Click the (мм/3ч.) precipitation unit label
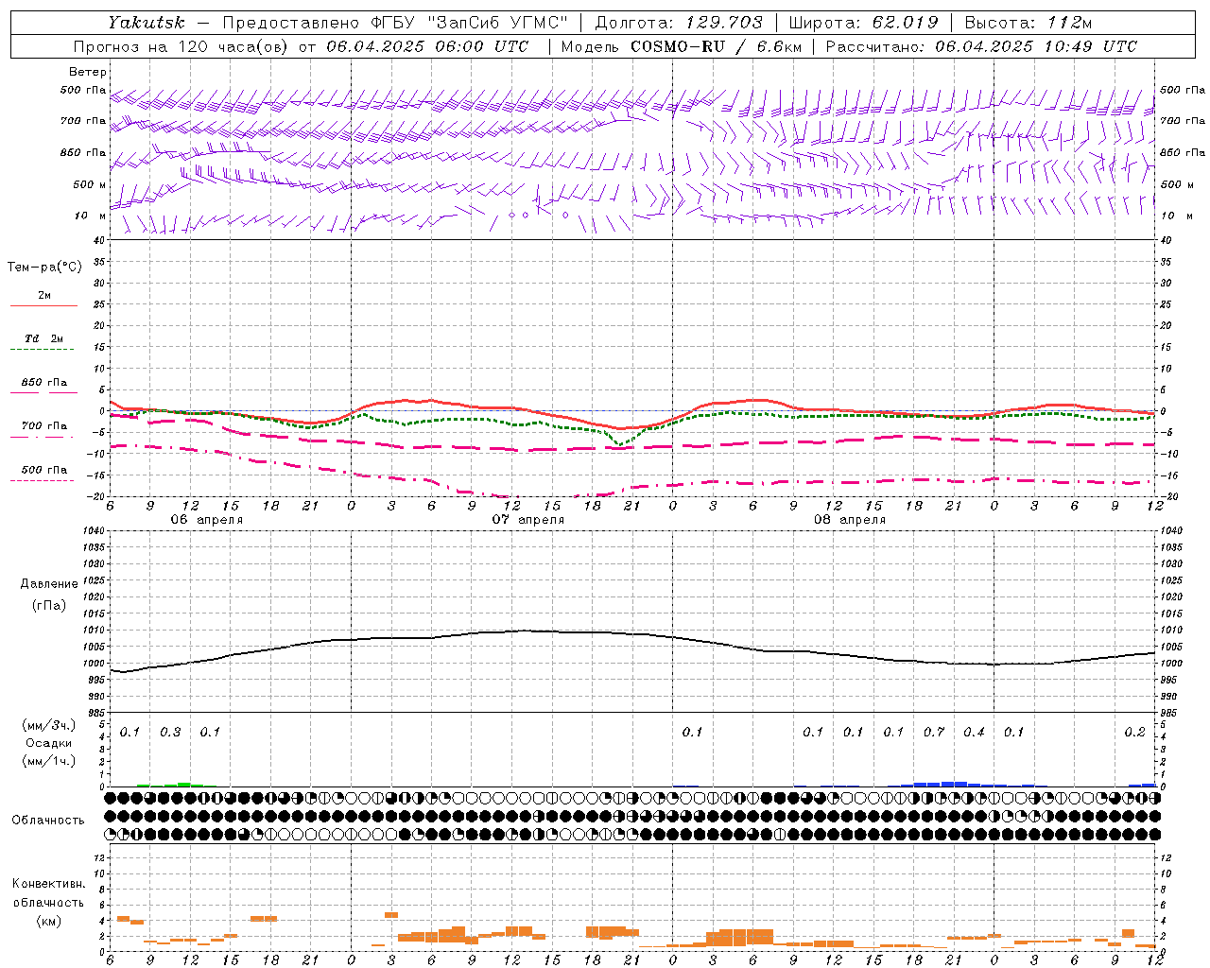Image resolution: width=1210 pixels, height=968 pixels. 49,725
